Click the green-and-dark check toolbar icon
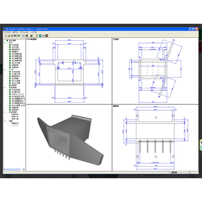The image size is (202, 202). pos(31,36)
